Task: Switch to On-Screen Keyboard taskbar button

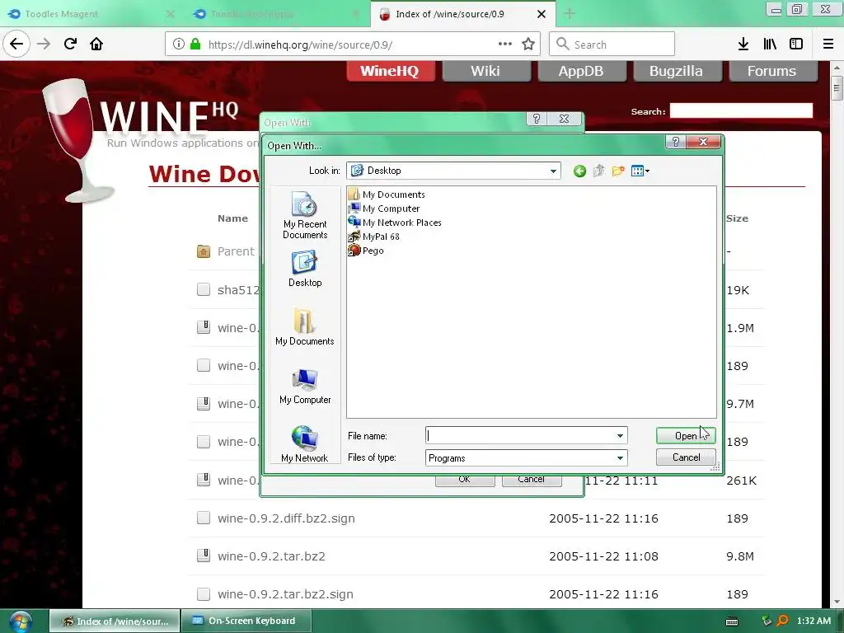Action: pyautogui.click(x=246, y=621)
